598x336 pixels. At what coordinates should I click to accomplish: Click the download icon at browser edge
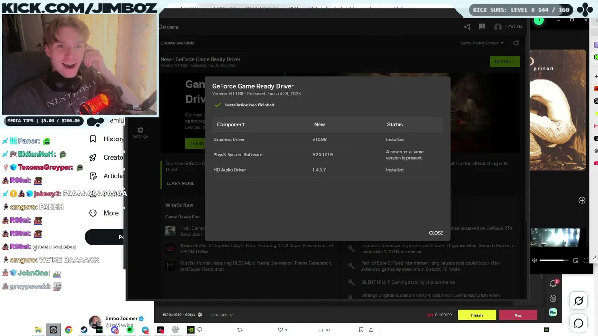click(x=596, y=258)
